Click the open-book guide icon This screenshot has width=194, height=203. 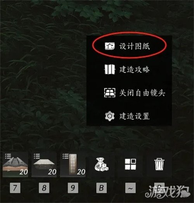(109, 69)
